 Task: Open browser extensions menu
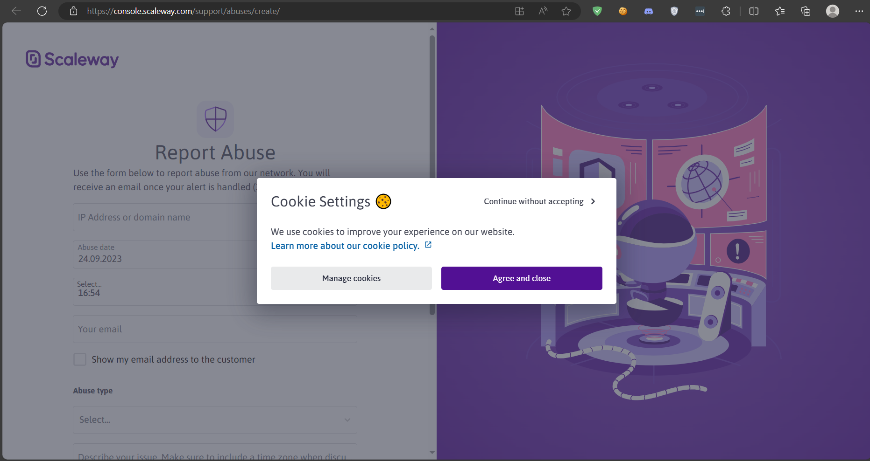(726, 11)
